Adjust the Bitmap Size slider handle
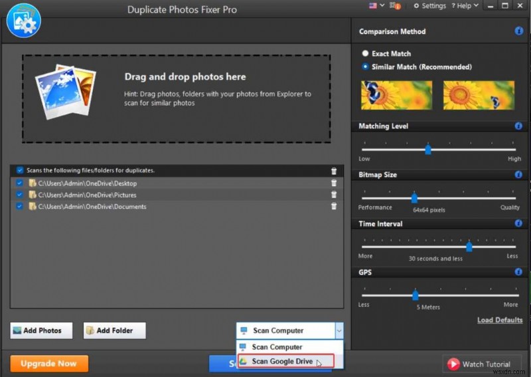The height and width of the screenshot is (377, 531). coord(414,198)
